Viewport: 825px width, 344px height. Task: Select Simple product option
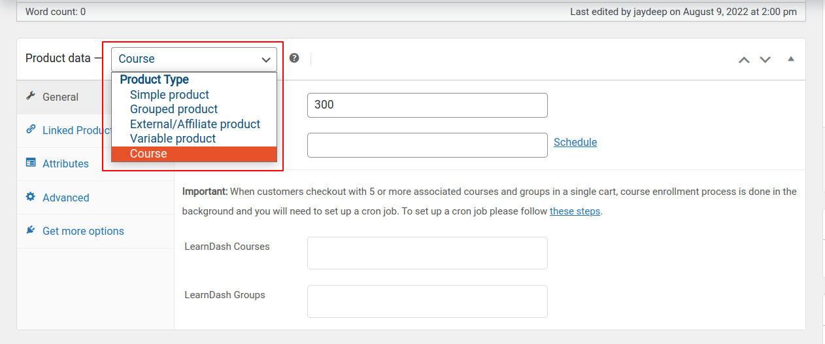pyautogui.click(x=169, y=95)
